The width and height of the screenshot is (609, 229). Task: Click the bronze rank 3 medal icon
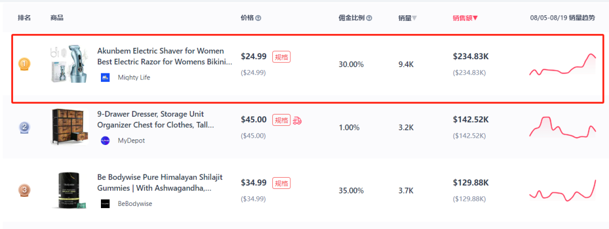click(x=24, y=190)
